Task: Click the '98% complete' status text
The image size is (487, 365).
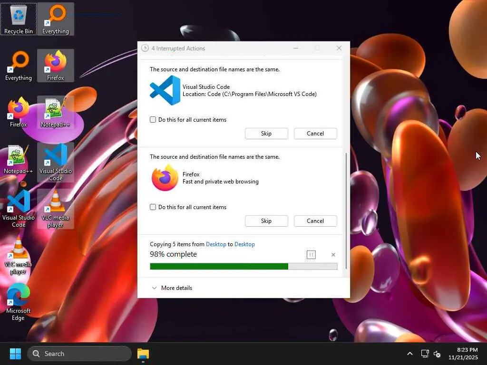Action: tap(173, 254)
